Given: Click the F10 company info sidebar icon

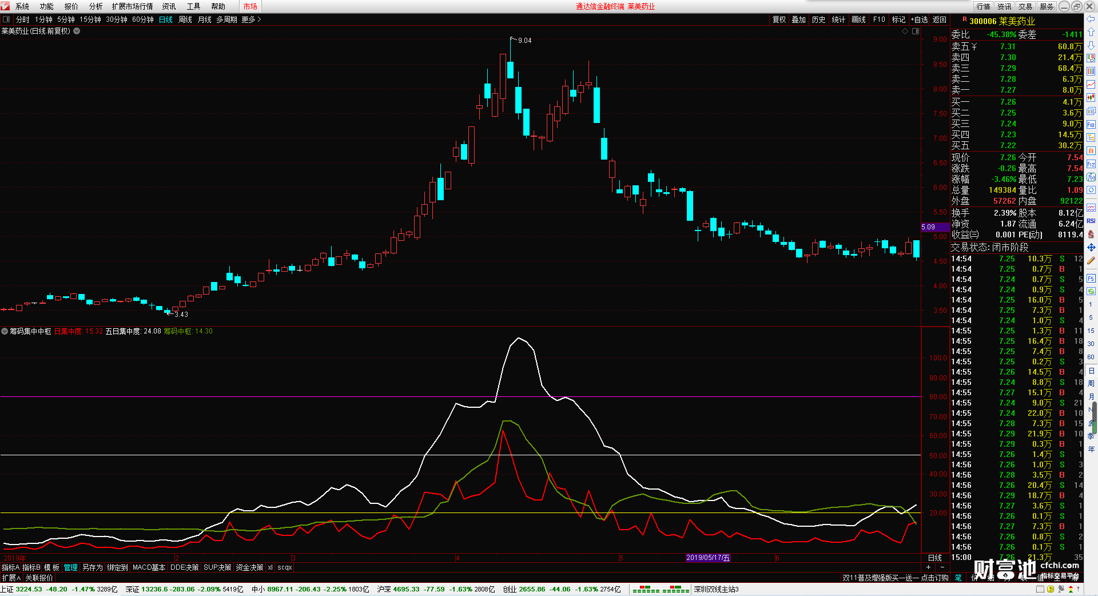Looking at the screenshot, I should [x=1091, y=124].
